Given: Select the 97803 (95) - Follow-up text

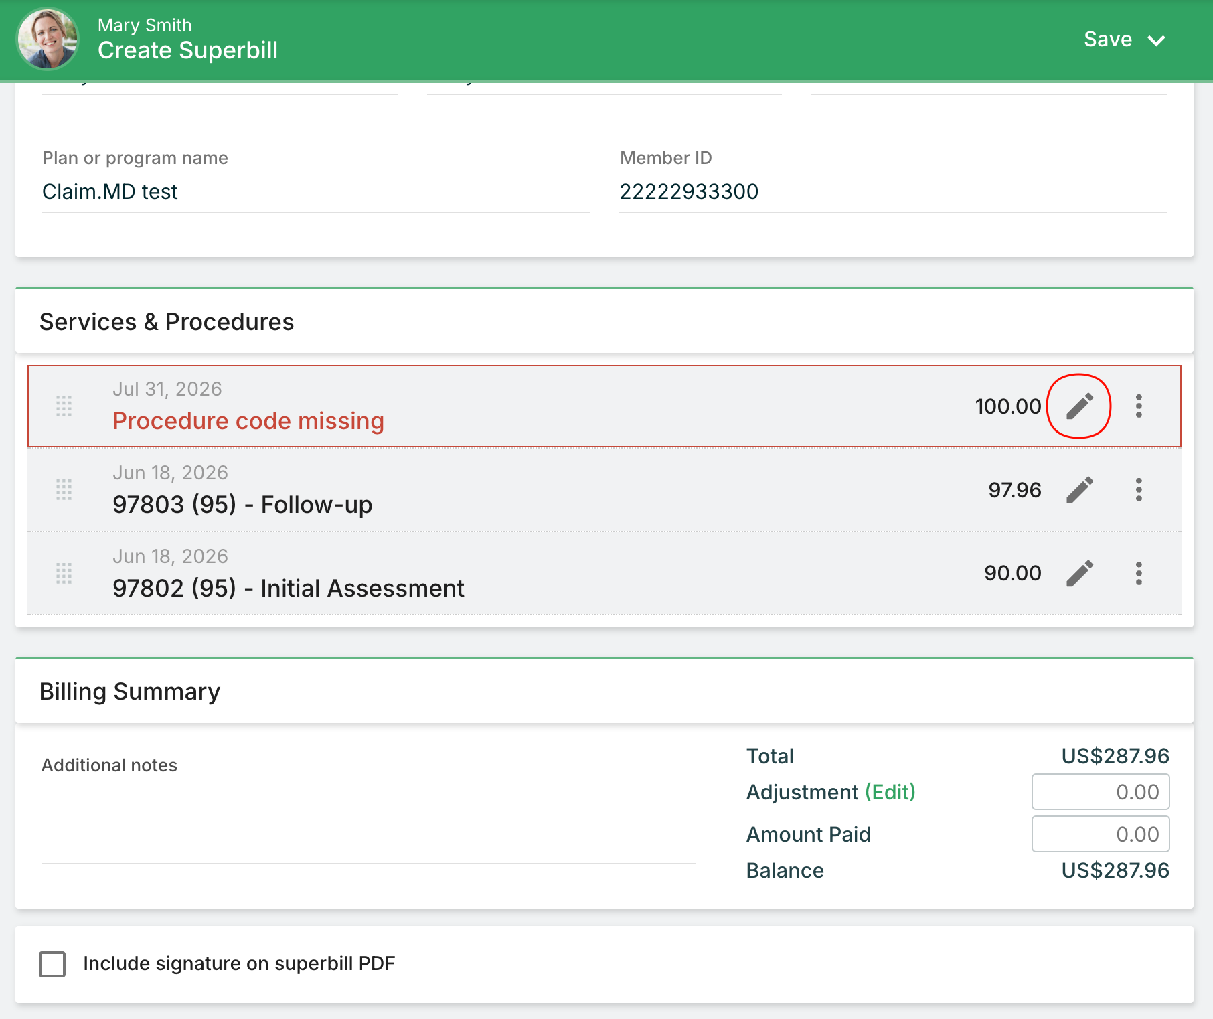Looking at the screenshot, I should pos(242,505).
